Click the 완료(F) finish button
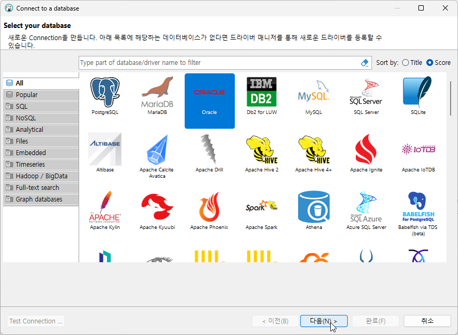Viewport: 458px width, 335px height. click(376, 321)
